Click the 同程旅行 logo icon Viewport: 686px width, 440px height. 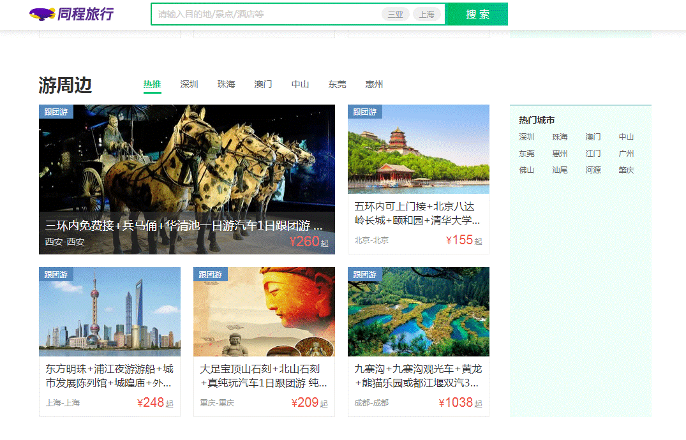(42, 14)
